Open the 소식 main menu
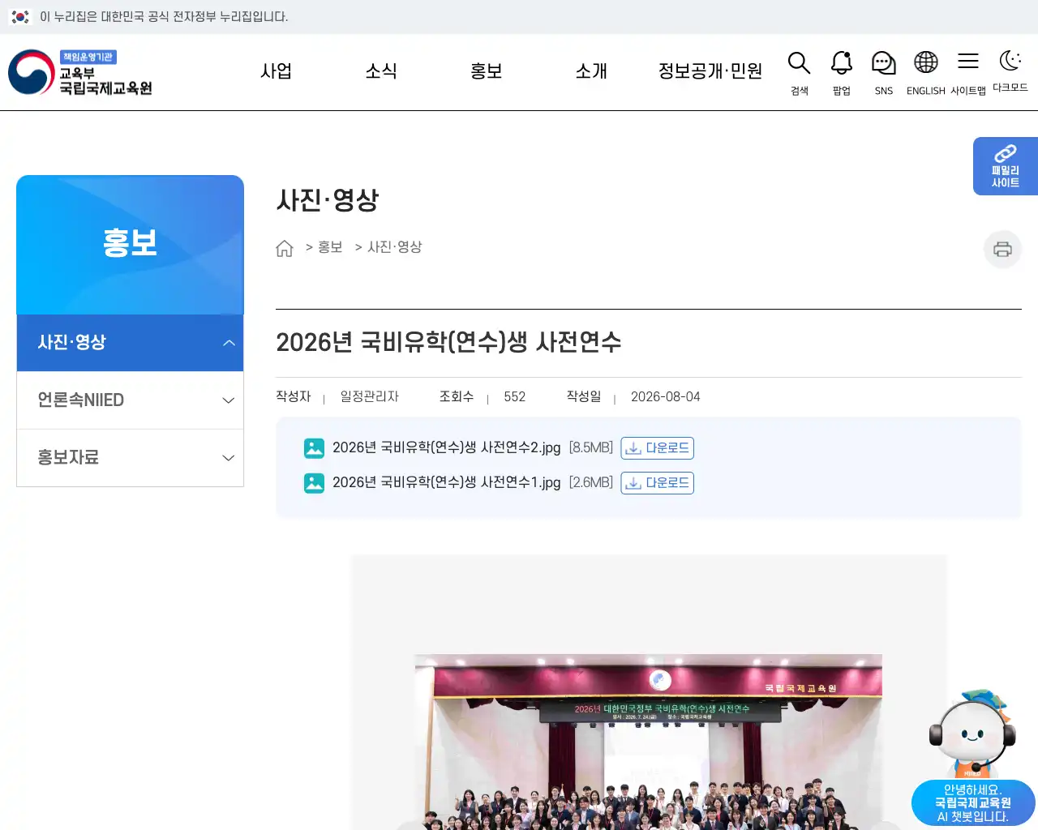The width and height of the screenshot is (1038, 830). click(x=381, y=71)
